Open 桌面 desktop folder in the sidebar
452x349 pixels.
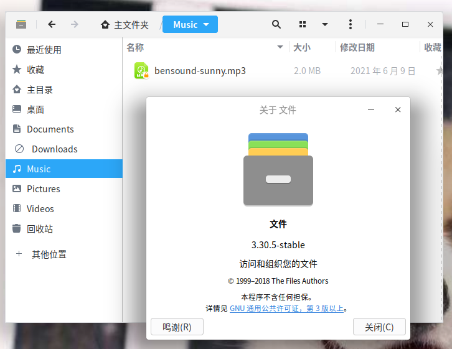click(x=64, y=109)
